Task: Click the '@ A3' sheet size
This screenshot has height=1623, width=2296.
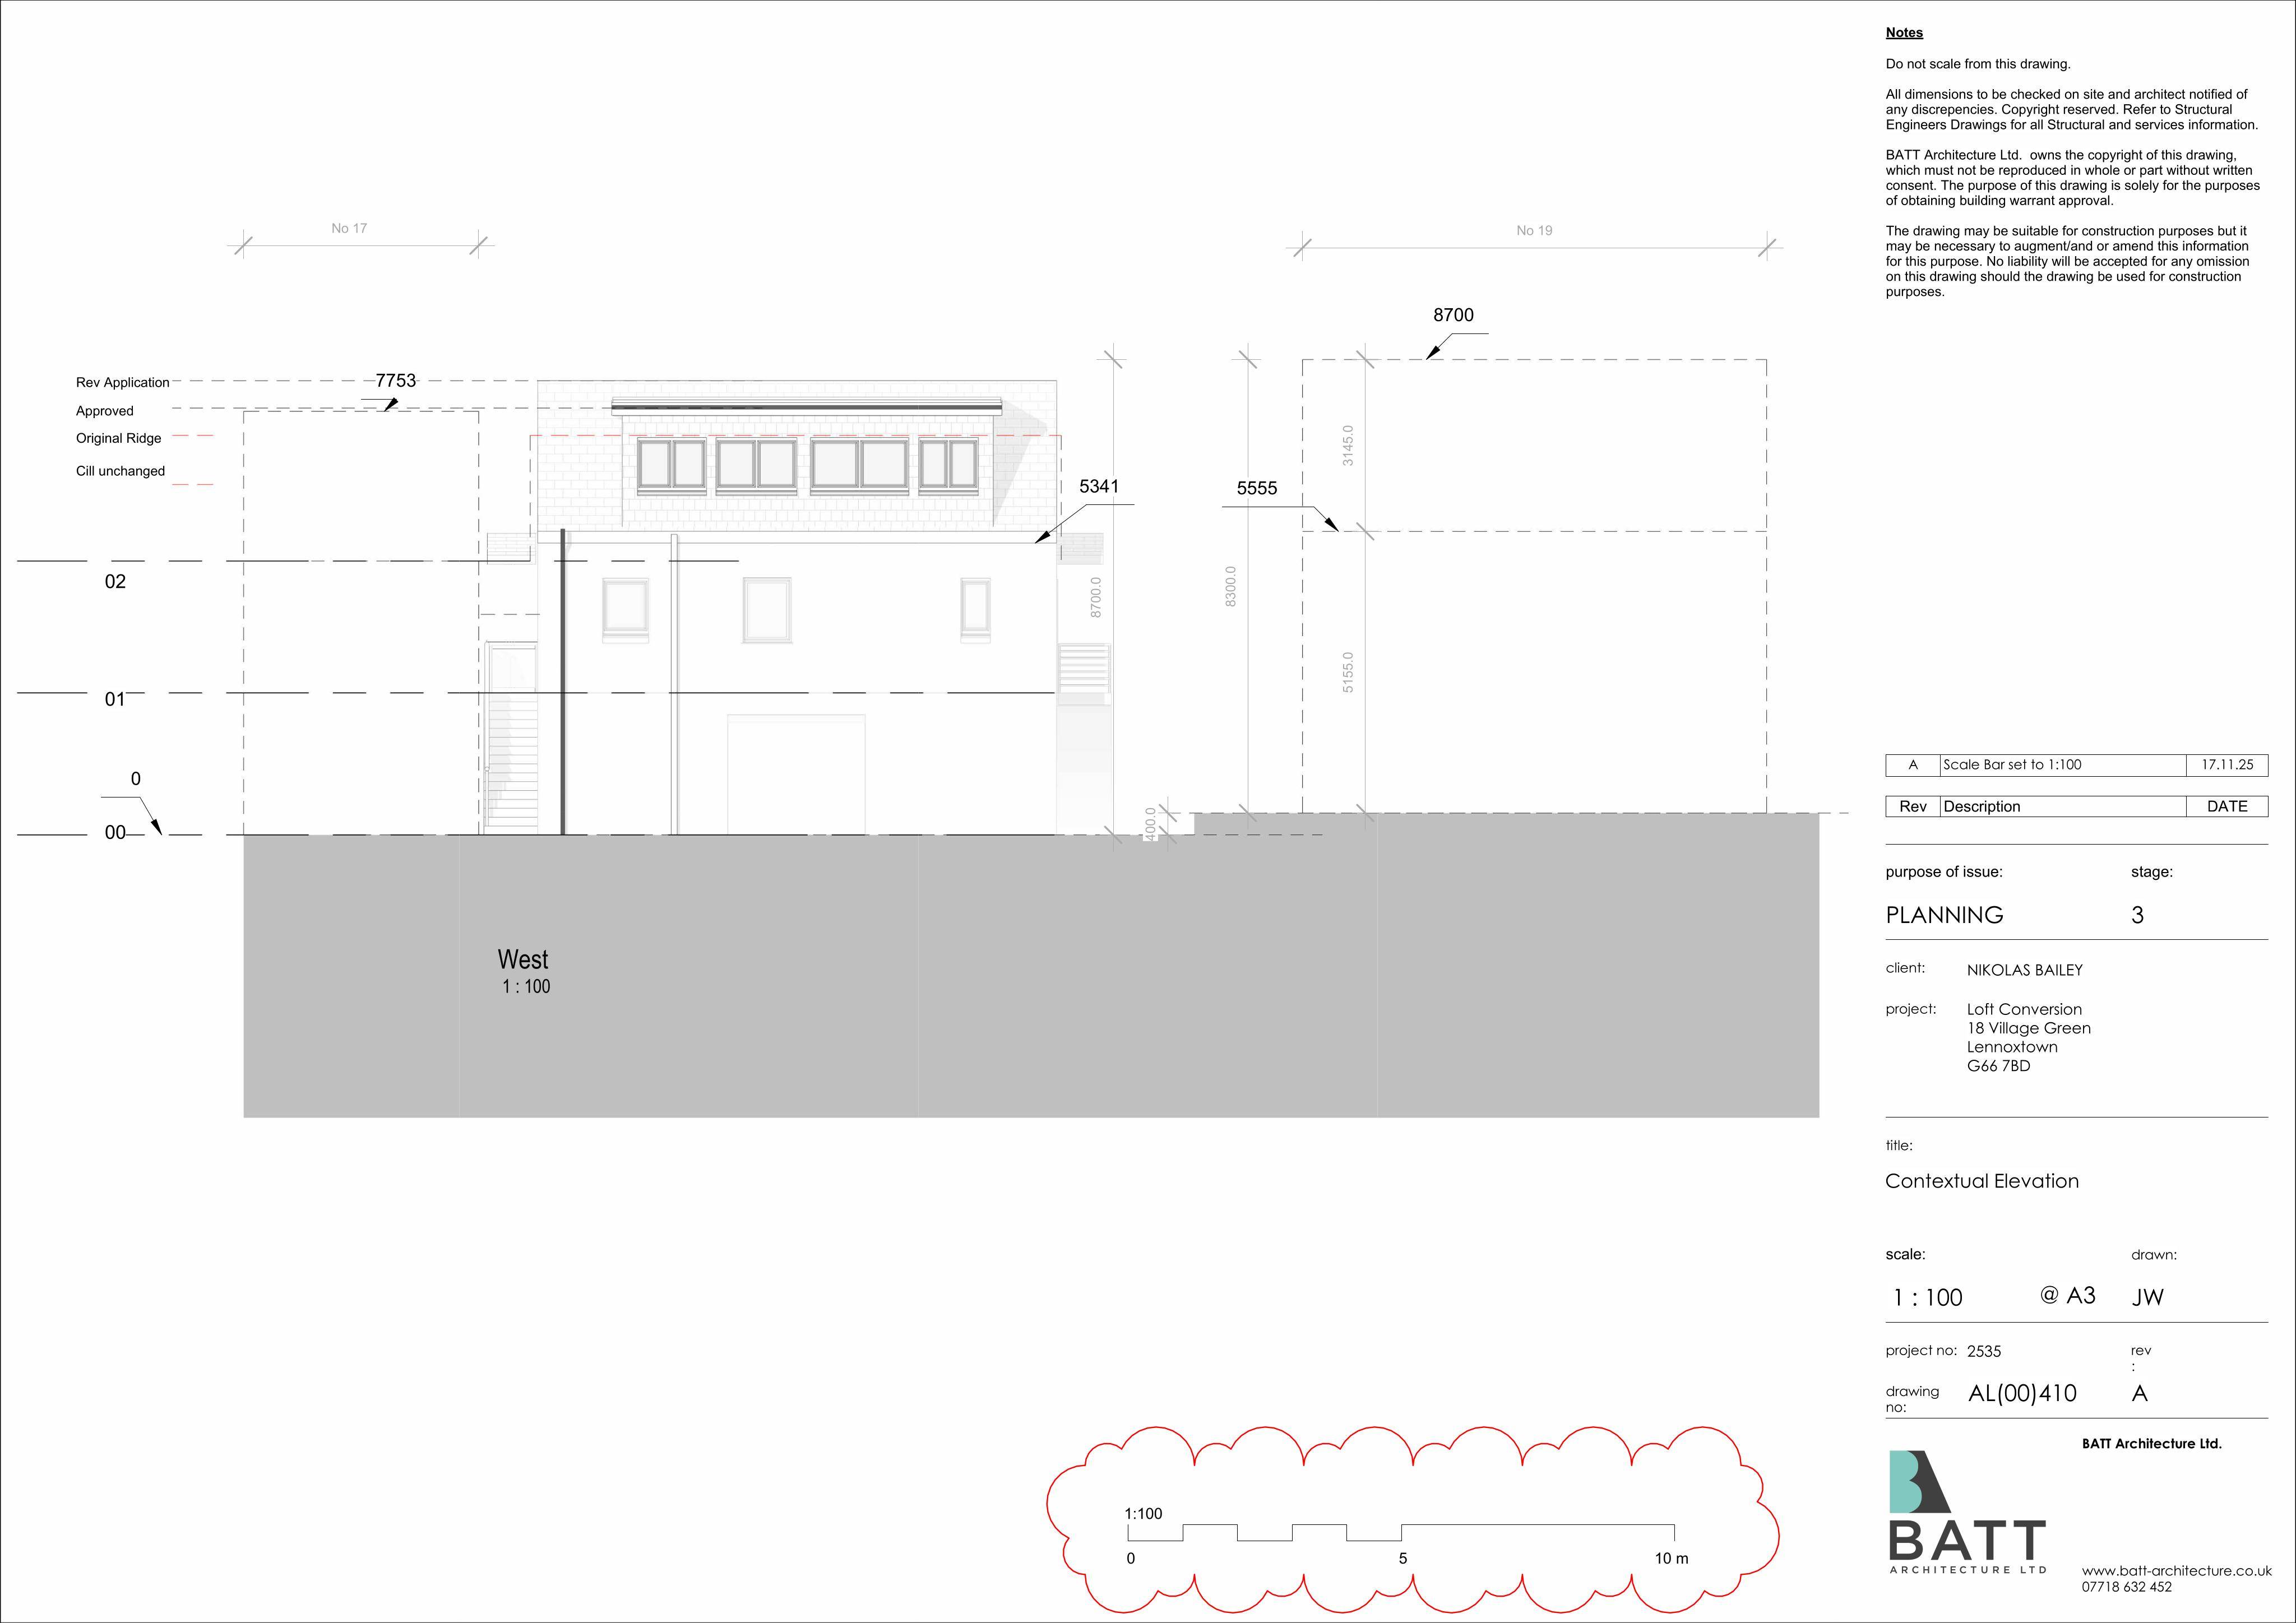Action: (2067, 1295)
